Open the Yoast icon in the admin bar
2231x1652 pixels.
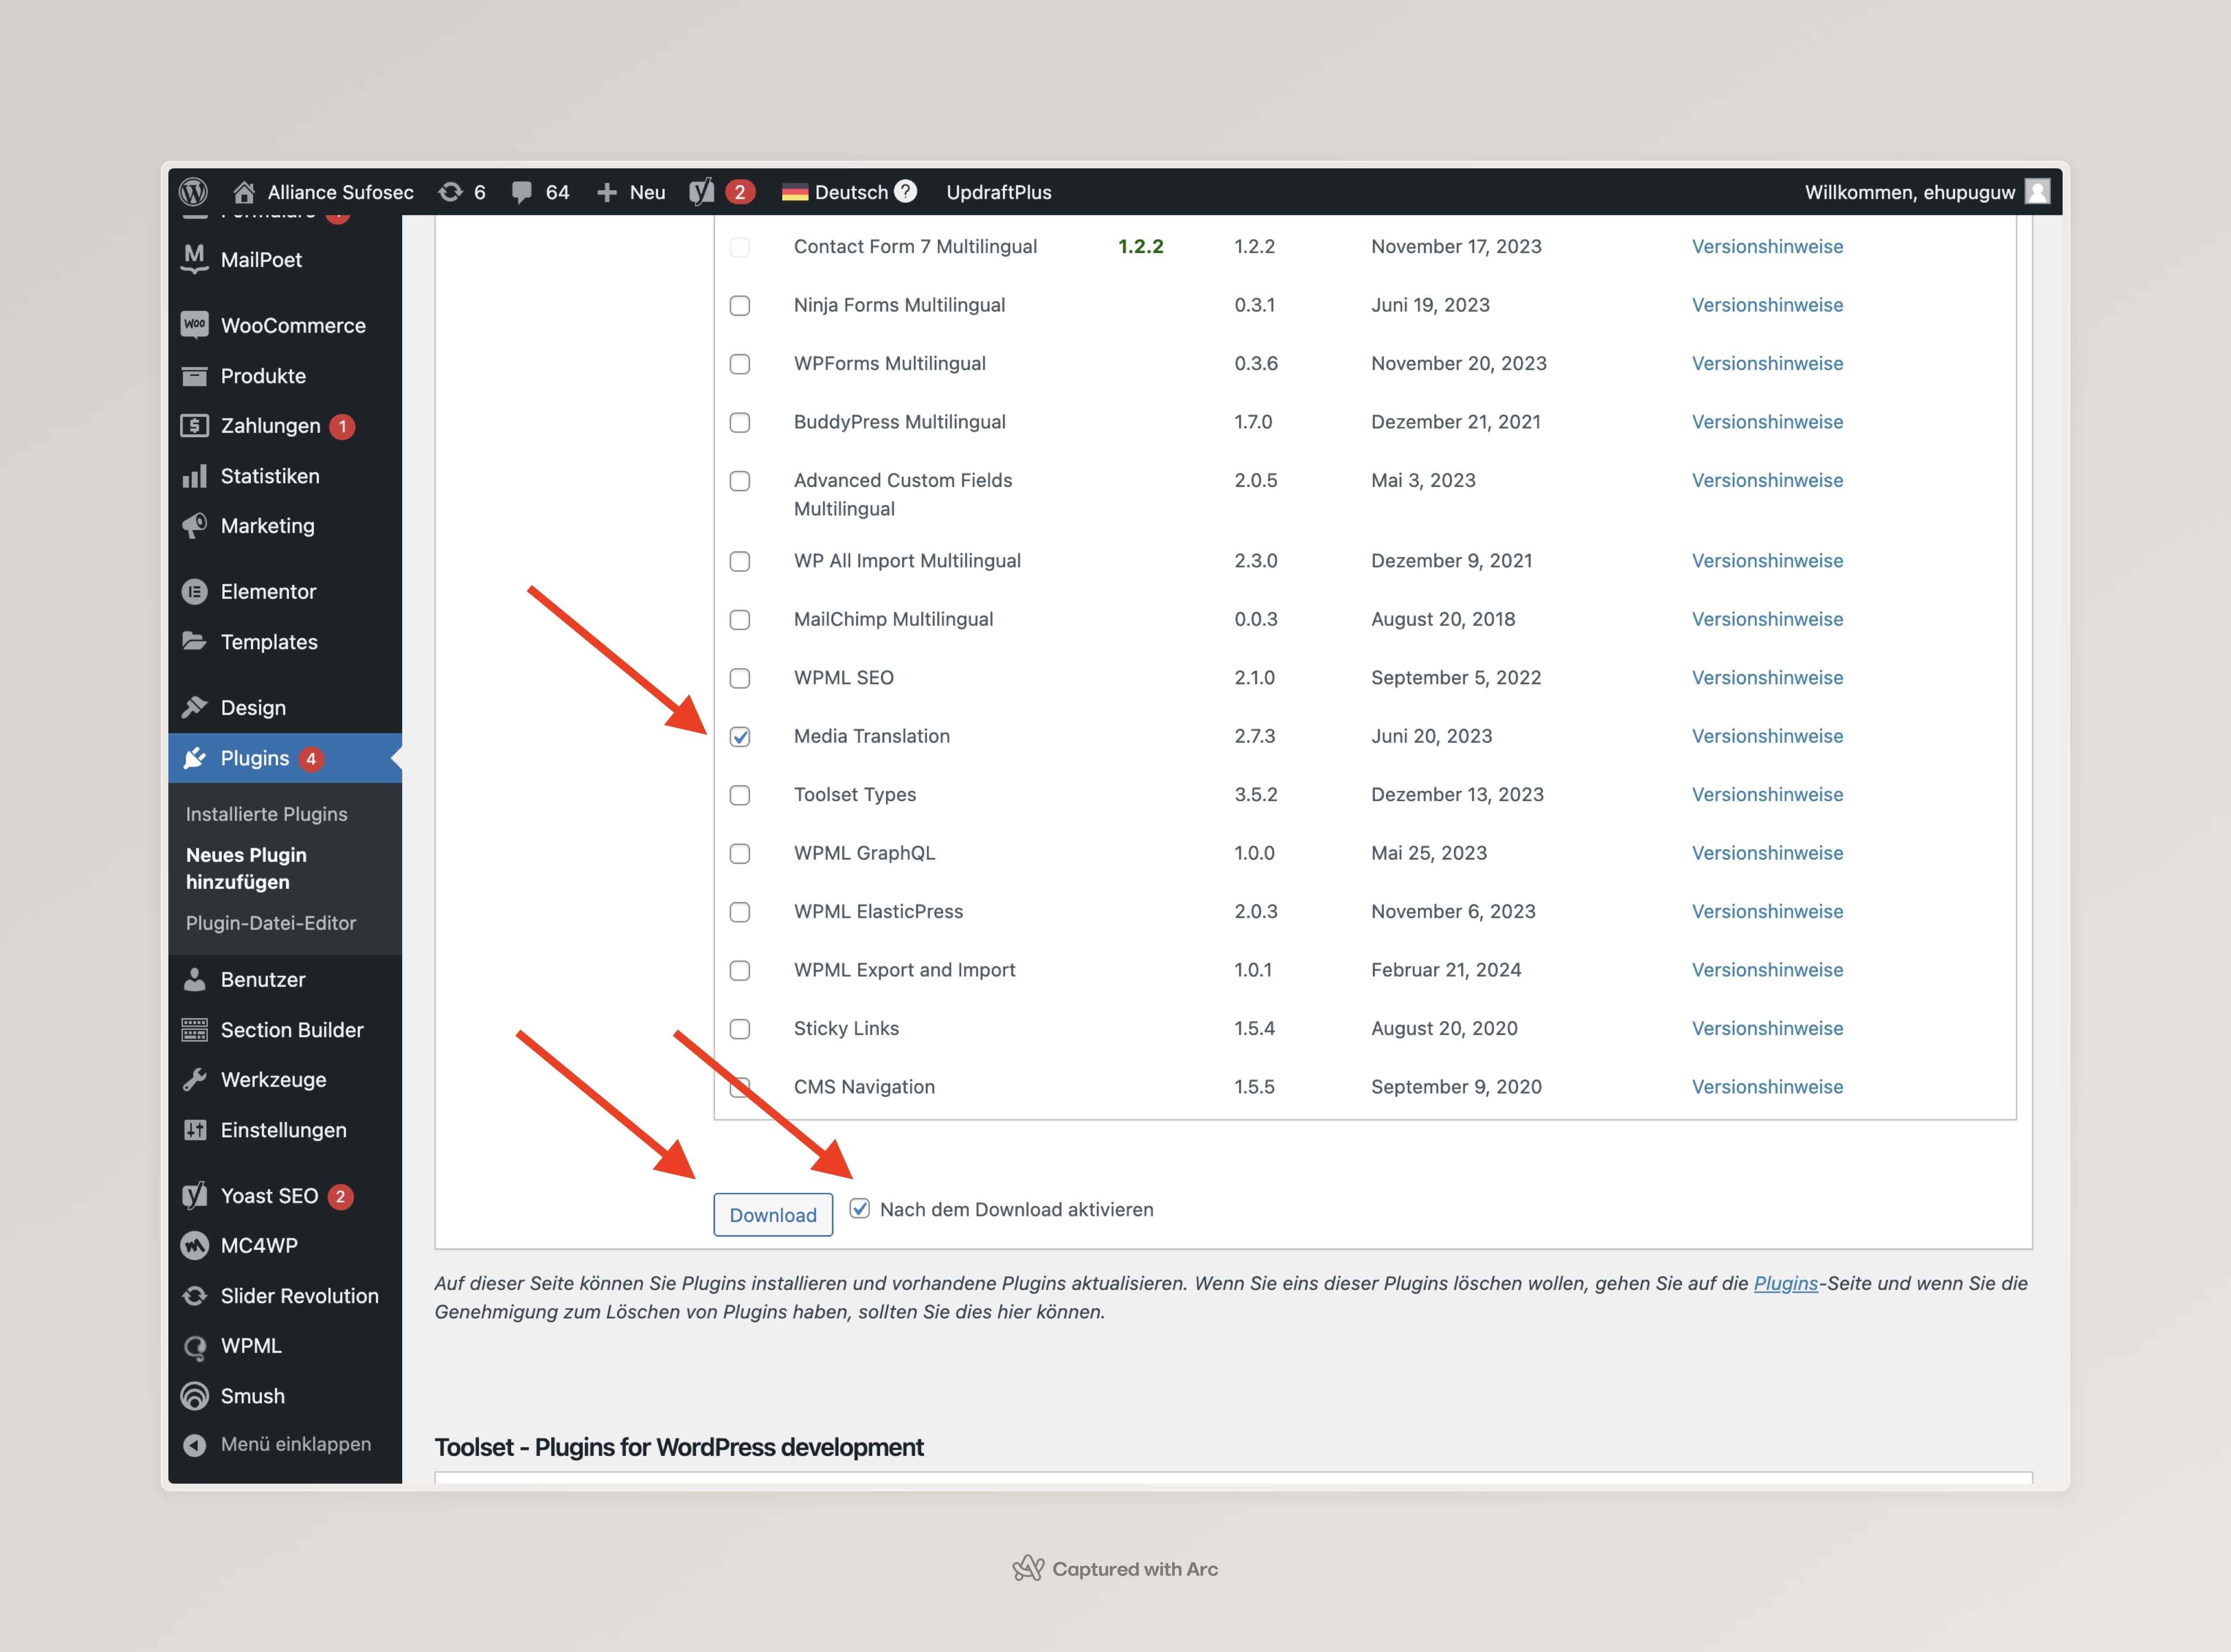[x=702, y=192]
